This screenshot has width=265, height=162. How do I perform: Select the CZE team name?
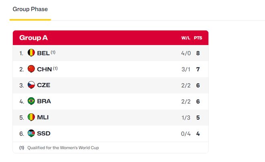[43, 85]
